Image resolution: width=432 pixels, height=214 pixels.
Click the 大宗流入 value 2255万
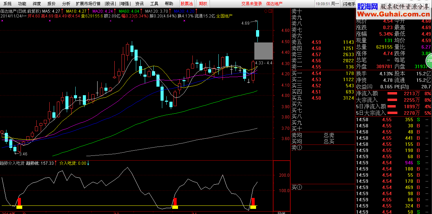point(412,100)
